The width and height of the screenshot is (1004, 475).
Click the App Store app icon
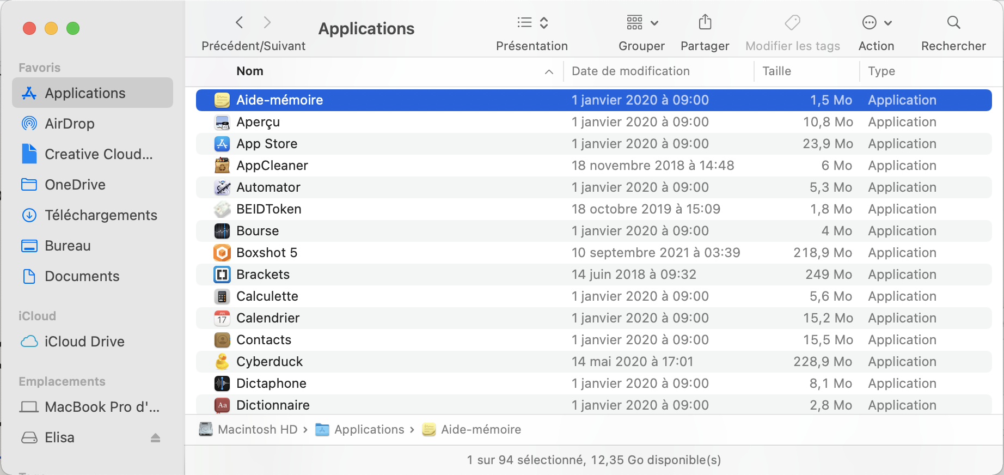click(x=222, y=144)
